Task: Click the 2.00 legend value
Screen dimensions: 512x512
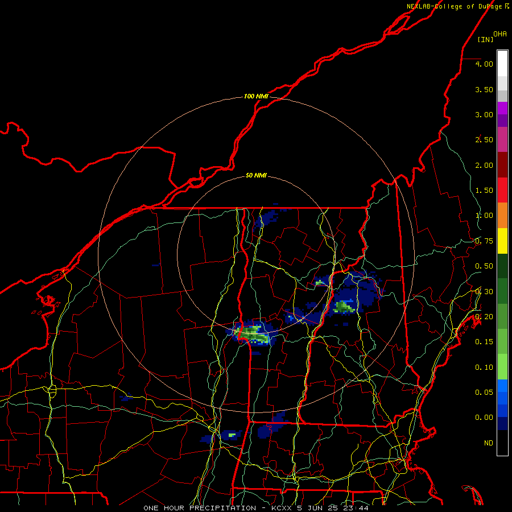Action: click(484, 165)
